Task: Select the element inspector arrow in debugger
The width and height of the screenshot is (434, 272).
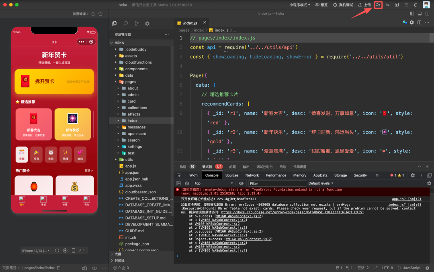Action: pos(179,175)
